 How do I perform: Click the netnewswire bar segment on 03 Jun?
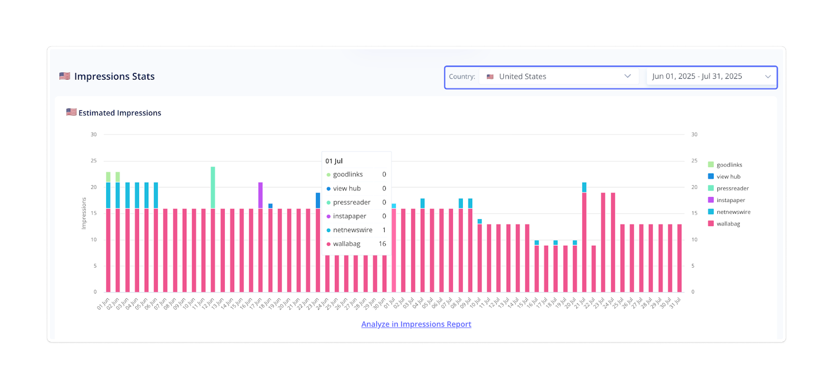tap(128, 195)
